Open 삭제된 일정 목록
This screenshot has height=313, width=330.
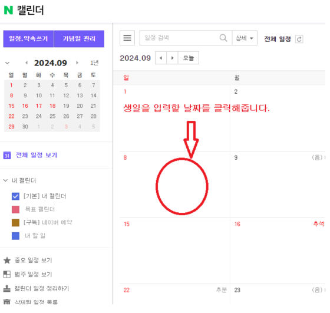(36, 302)
